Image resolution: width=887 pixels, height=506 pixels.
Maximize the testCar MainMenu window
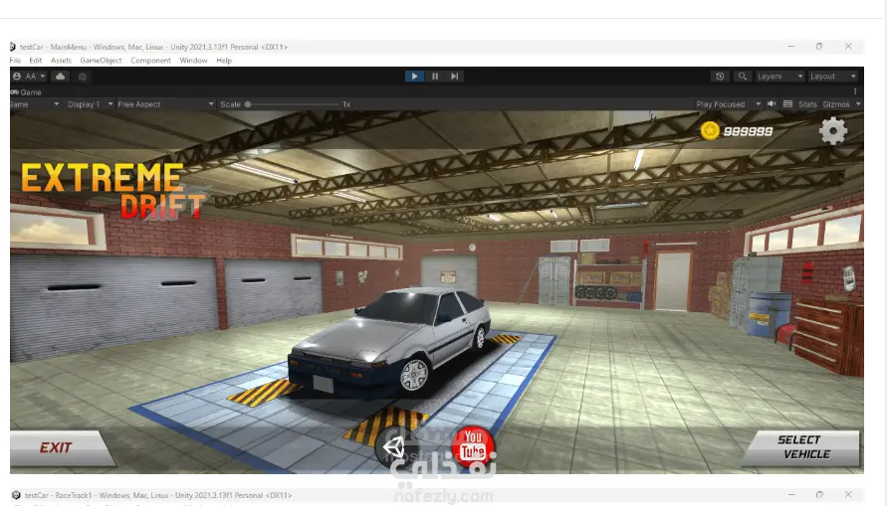click(819, 47)
